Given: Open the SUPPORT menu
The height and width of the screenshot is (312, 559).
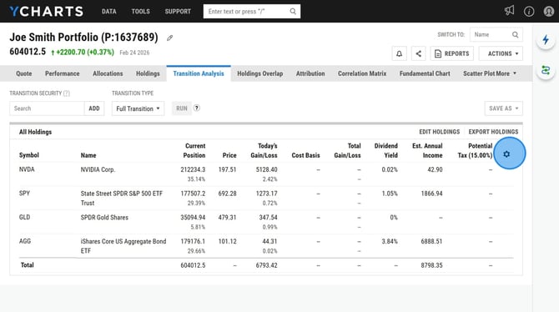Looking at the screenshot, I should coord(178,12).
